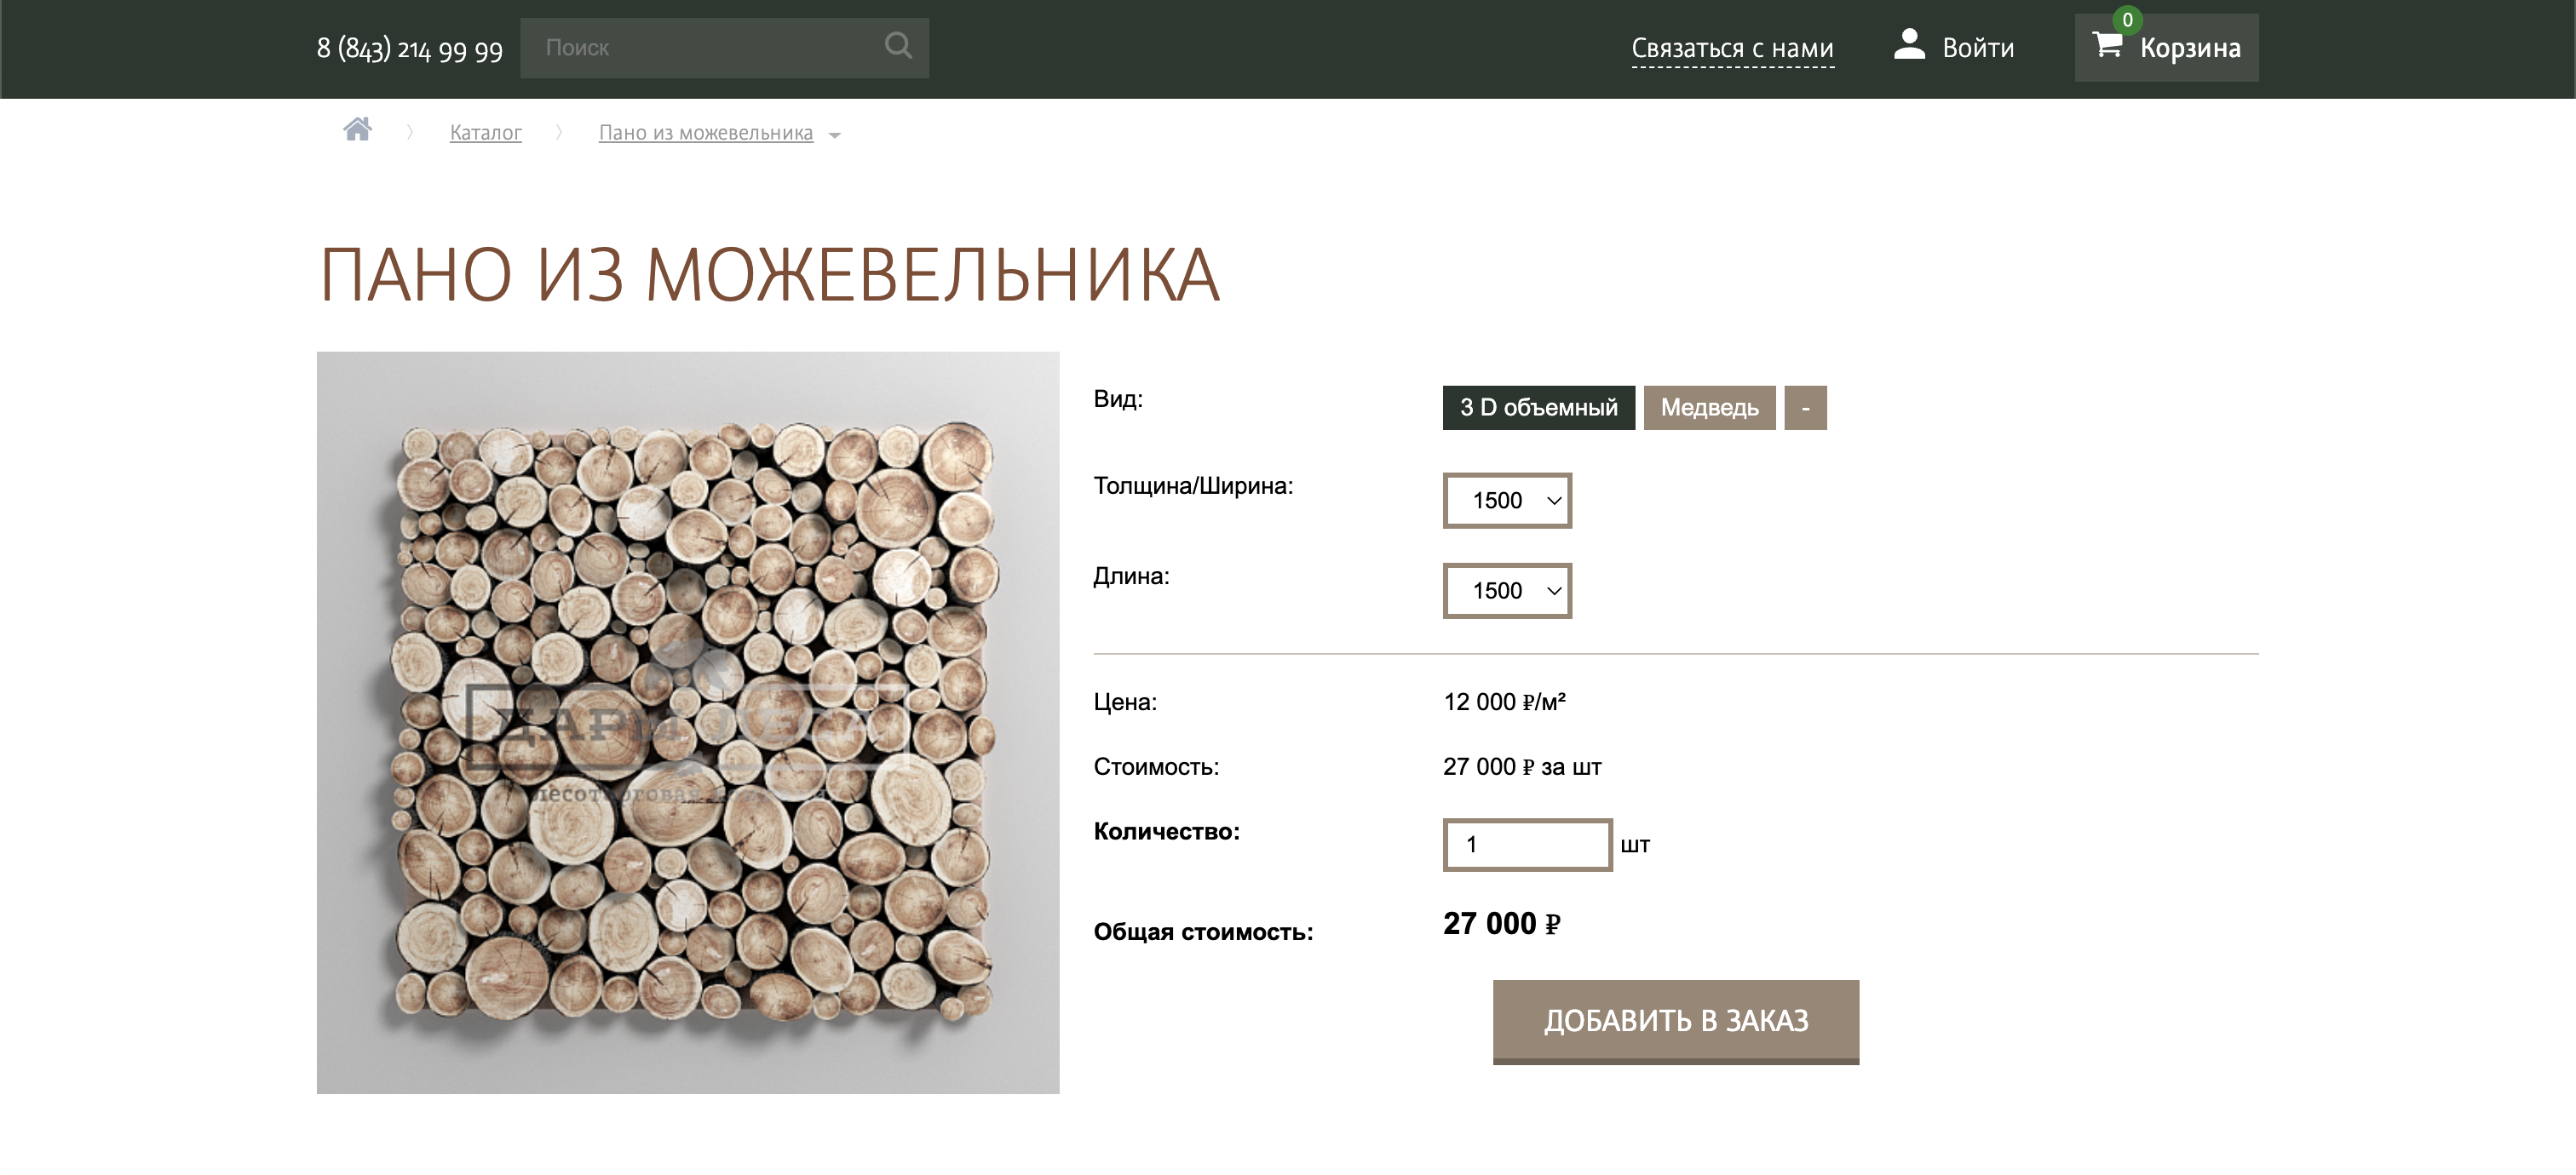Open the Каталог breadcrumb link

click(485, 133)
